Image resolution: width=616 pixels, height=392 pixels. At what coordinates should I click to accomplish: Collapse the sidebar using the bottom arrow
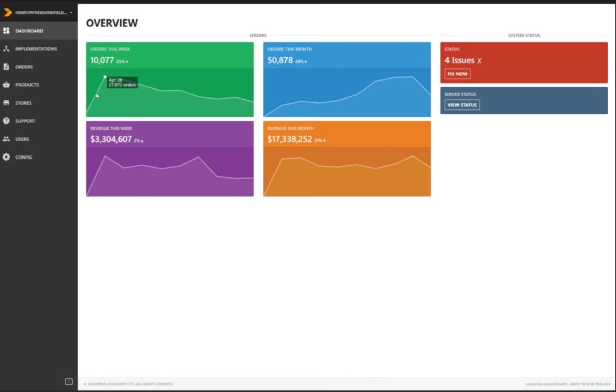pyautogui.click(x=68, y=381)
